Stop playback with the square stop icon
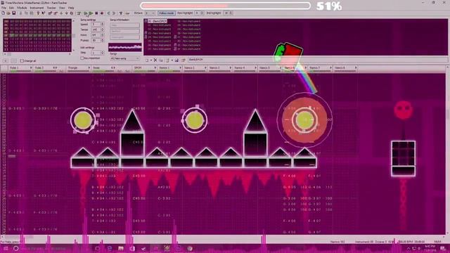Screen dimensions: 450x253 coord(96,13)
